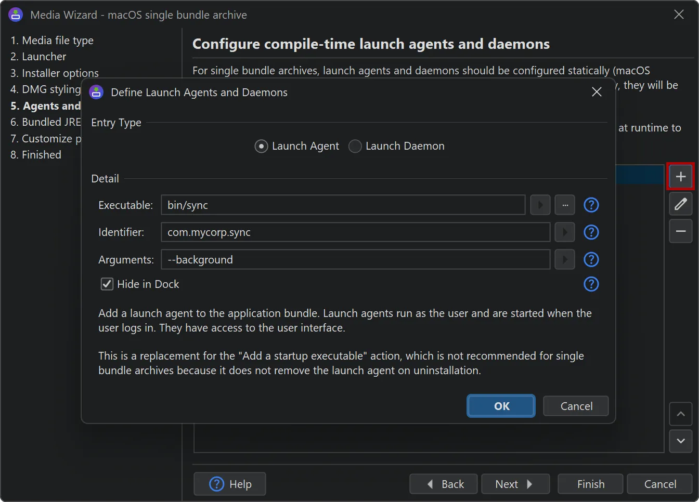The height and width of the screenshot is (502, 699).
Task: Open help for the Arguments field
Action: coord(591,259)
